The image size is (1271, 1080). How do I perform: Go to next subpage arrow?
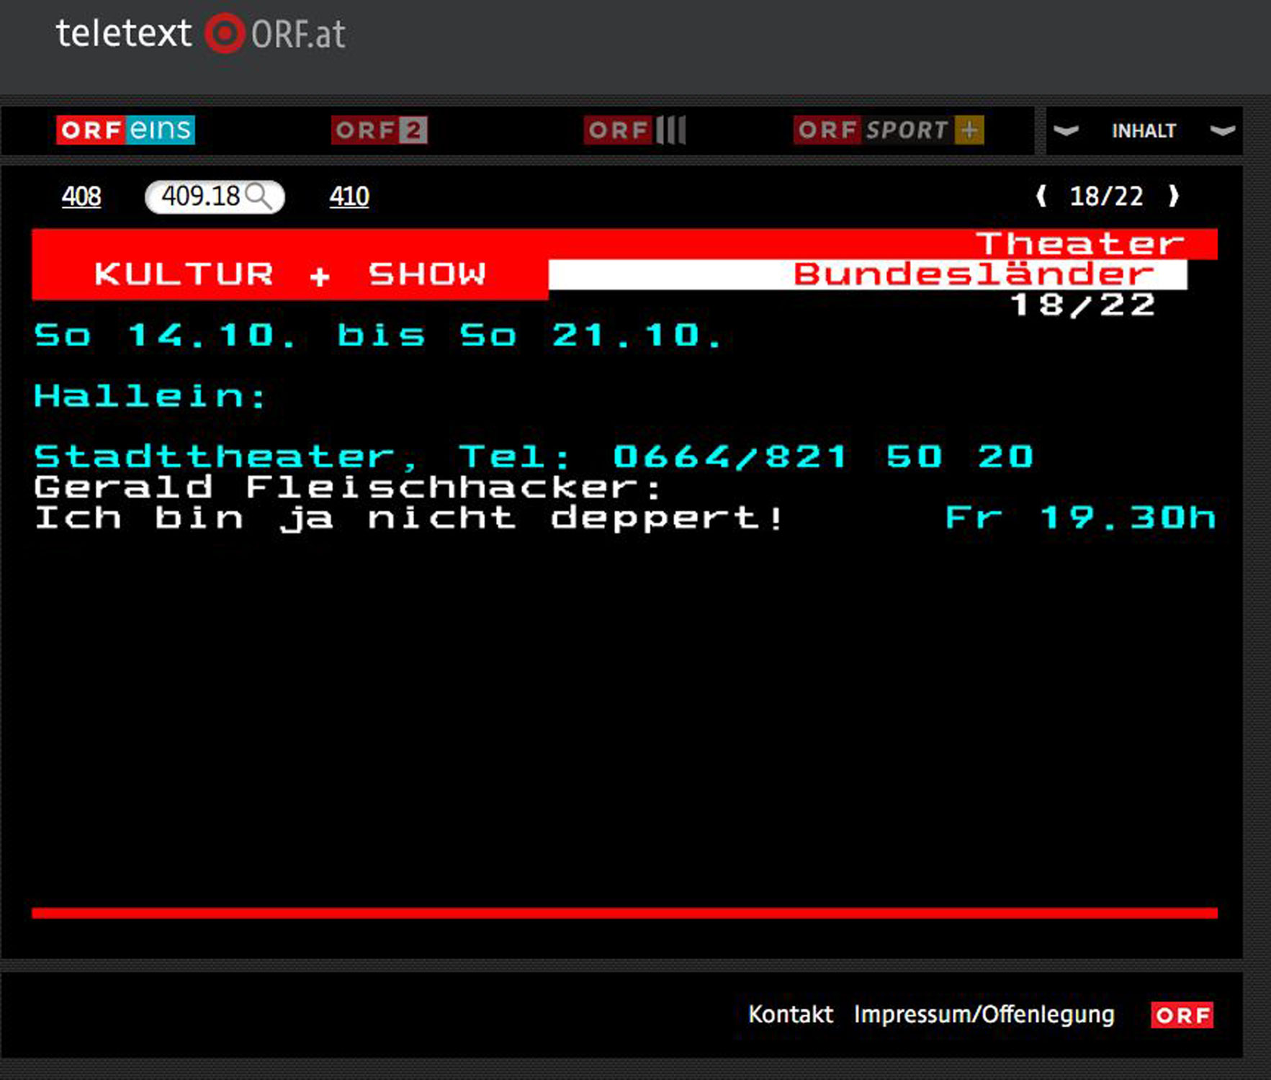[x=1174, y=196]
